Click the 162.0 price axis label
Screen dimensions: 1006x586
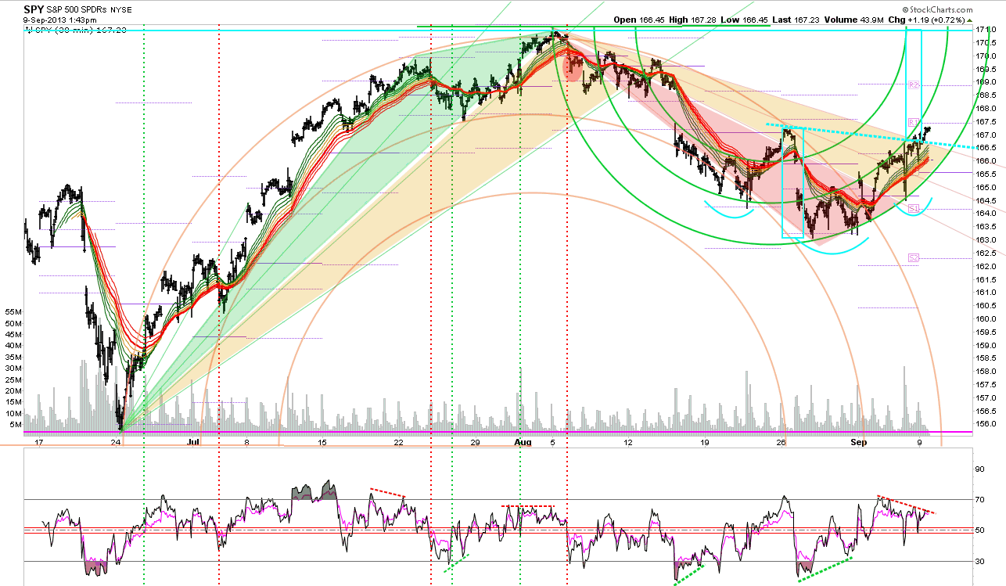pos(985,266)
